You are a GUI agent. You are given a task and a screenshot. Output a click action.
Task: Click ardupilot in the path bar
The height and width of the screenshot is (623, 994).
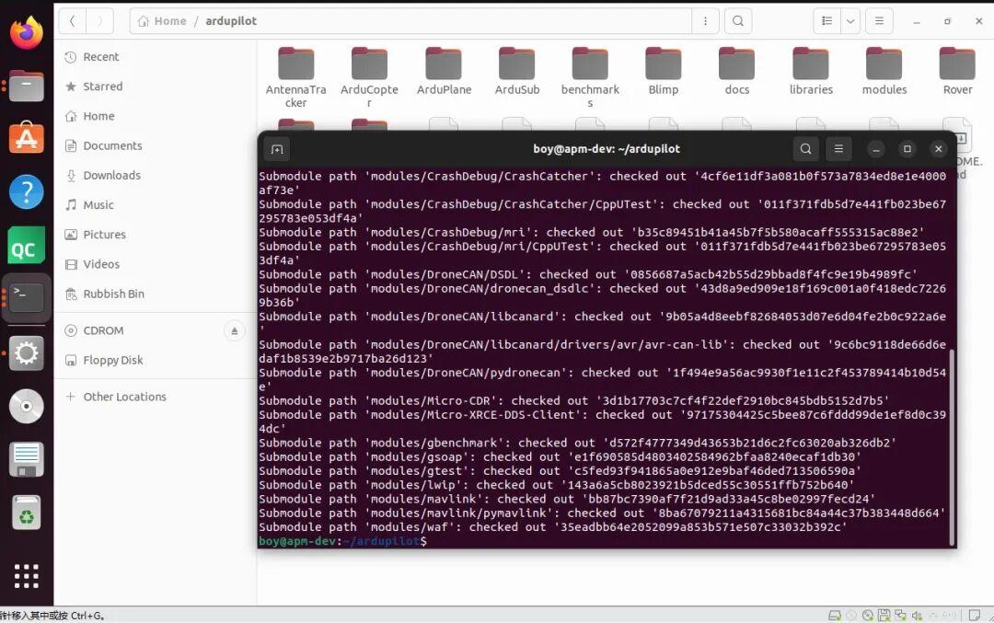(231, 21)
